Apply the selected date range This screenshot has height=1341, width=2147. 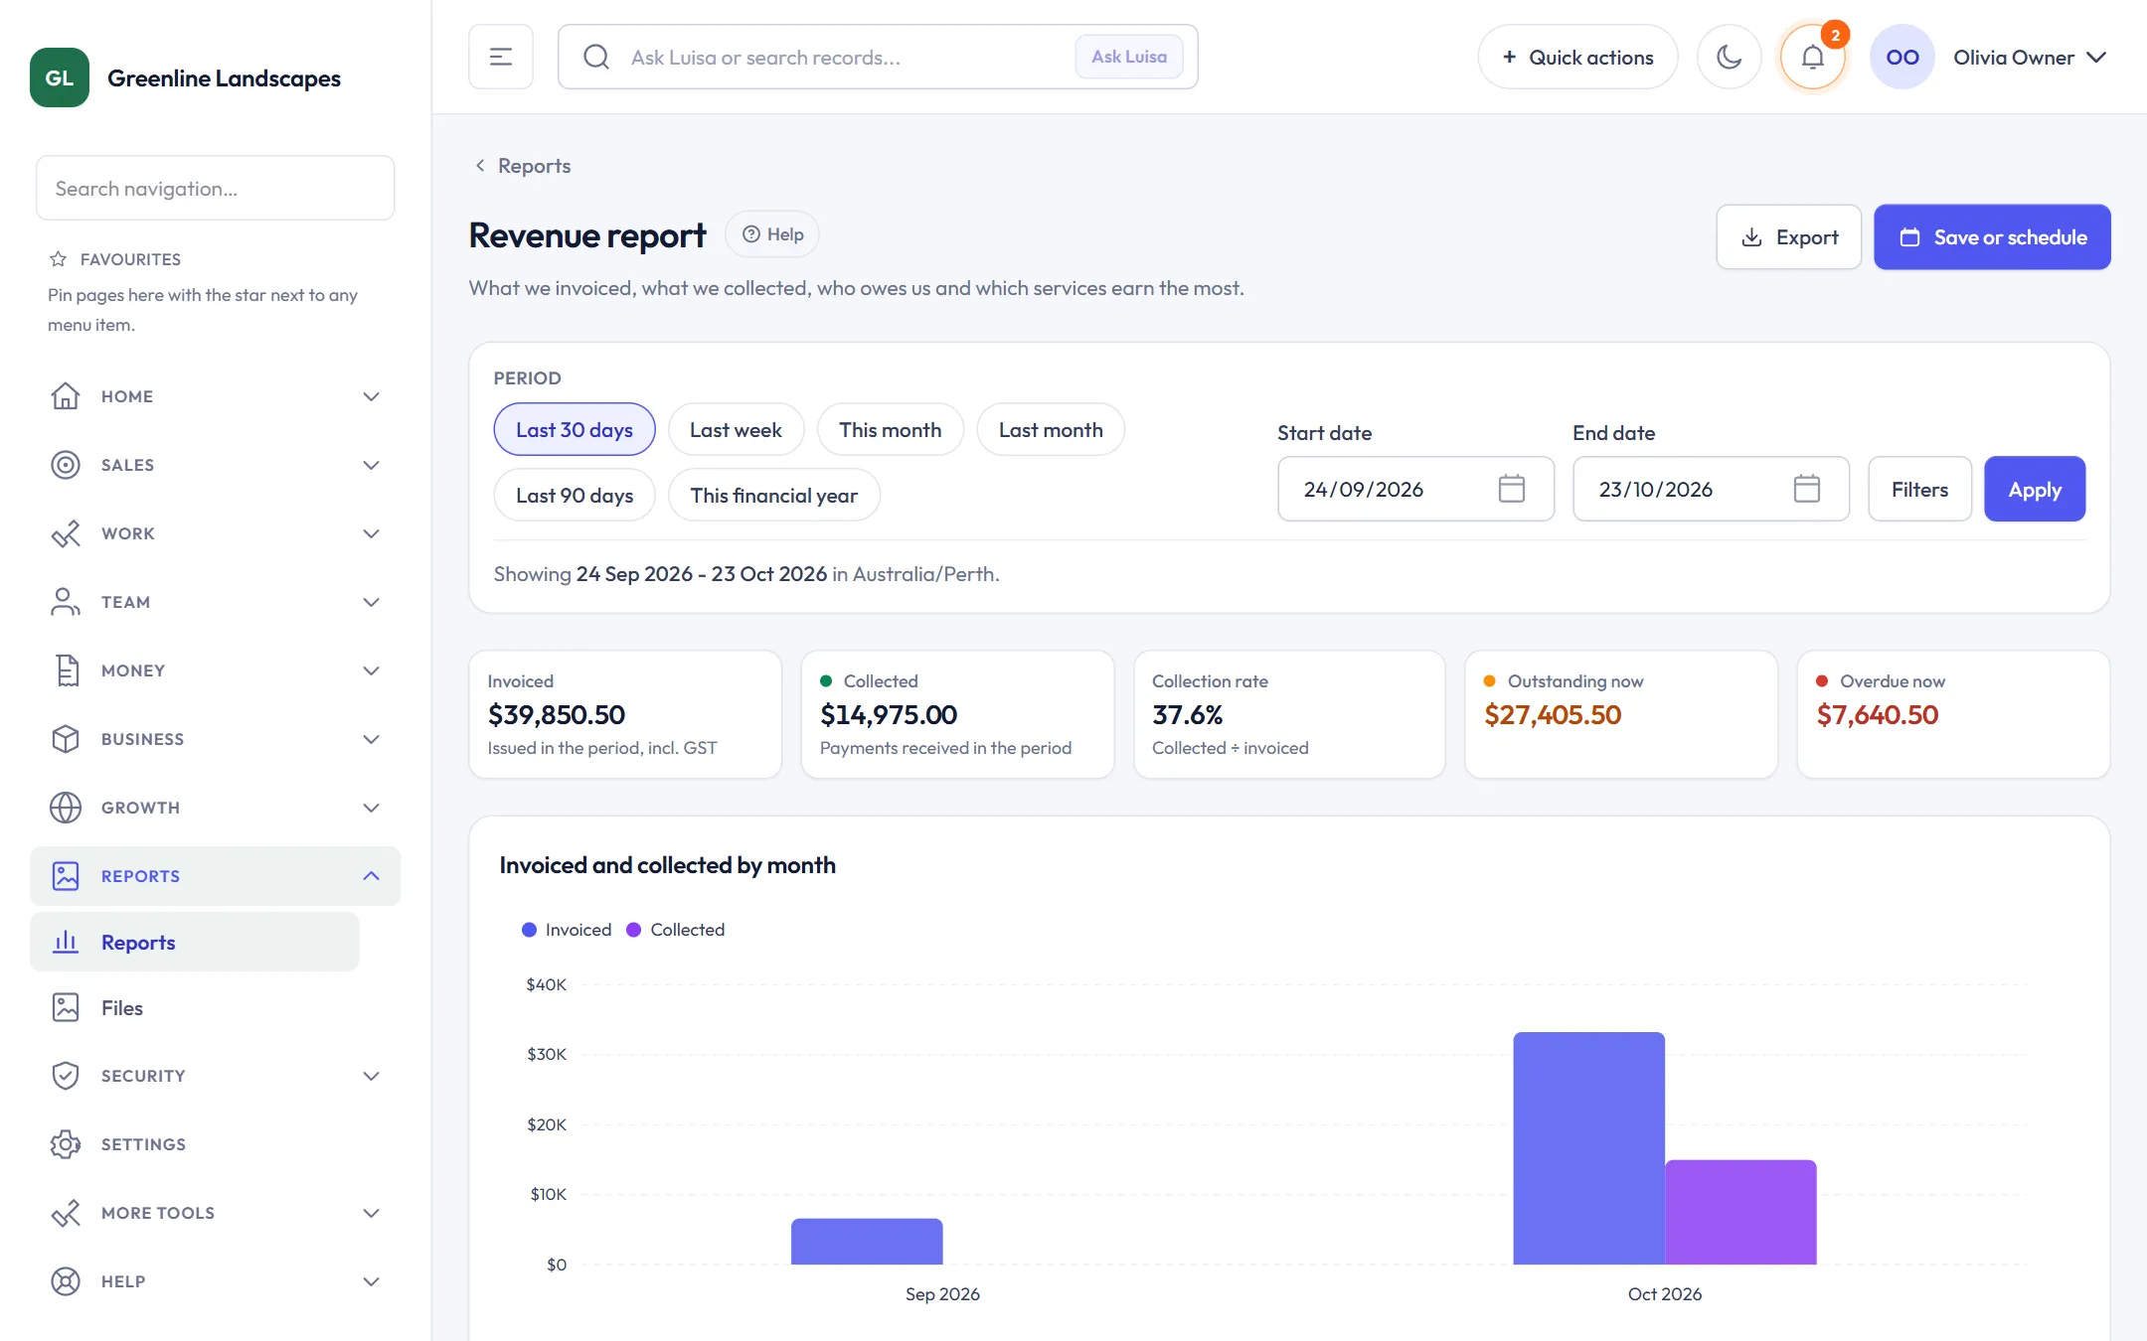2035,489
